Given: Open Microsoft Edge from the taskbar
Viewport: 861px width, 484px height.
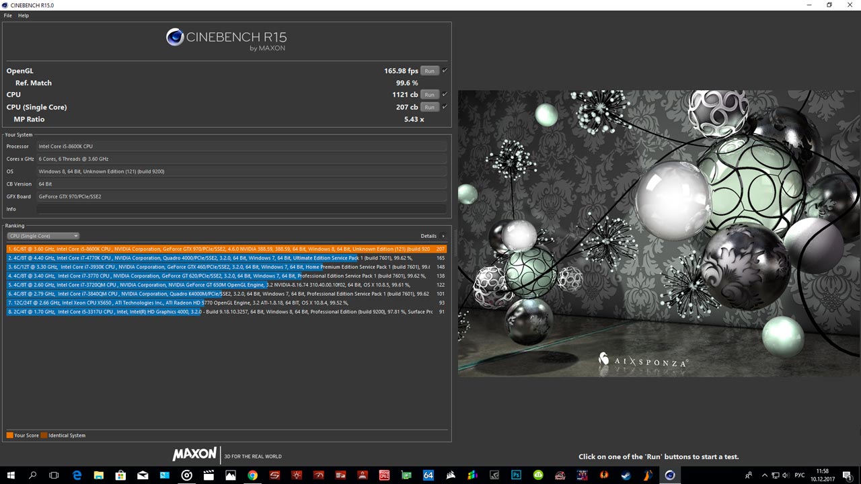Looking at the screenshot, I should 77,475.
